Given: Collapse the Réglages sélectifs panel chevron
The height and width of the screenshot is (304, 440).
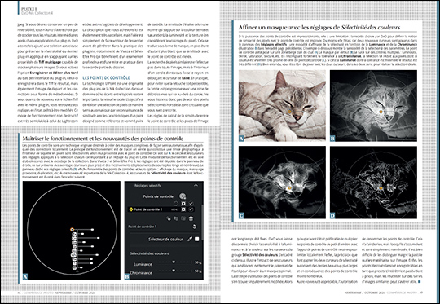Looking at the screenshot, I should click(x=196, y=185).
